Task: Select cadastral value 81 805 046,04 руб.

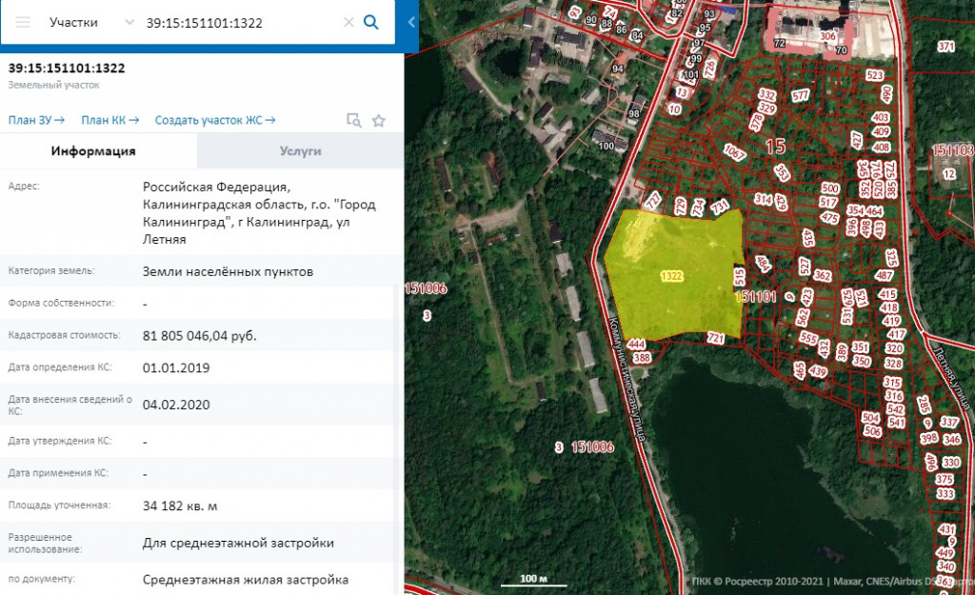Action: pyautogui.click(x=200, y=336)
